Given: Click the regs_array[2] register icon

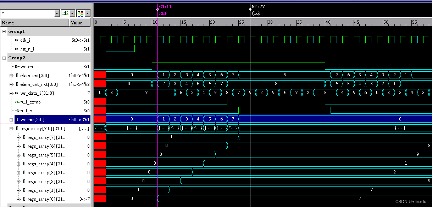Looking at the screenshot, I should click(x=24, y=182).
